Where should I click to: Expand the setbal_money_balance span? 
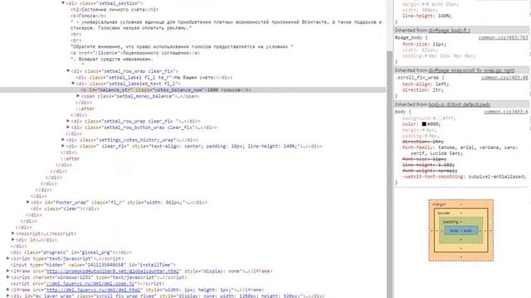tap(78, 96)
